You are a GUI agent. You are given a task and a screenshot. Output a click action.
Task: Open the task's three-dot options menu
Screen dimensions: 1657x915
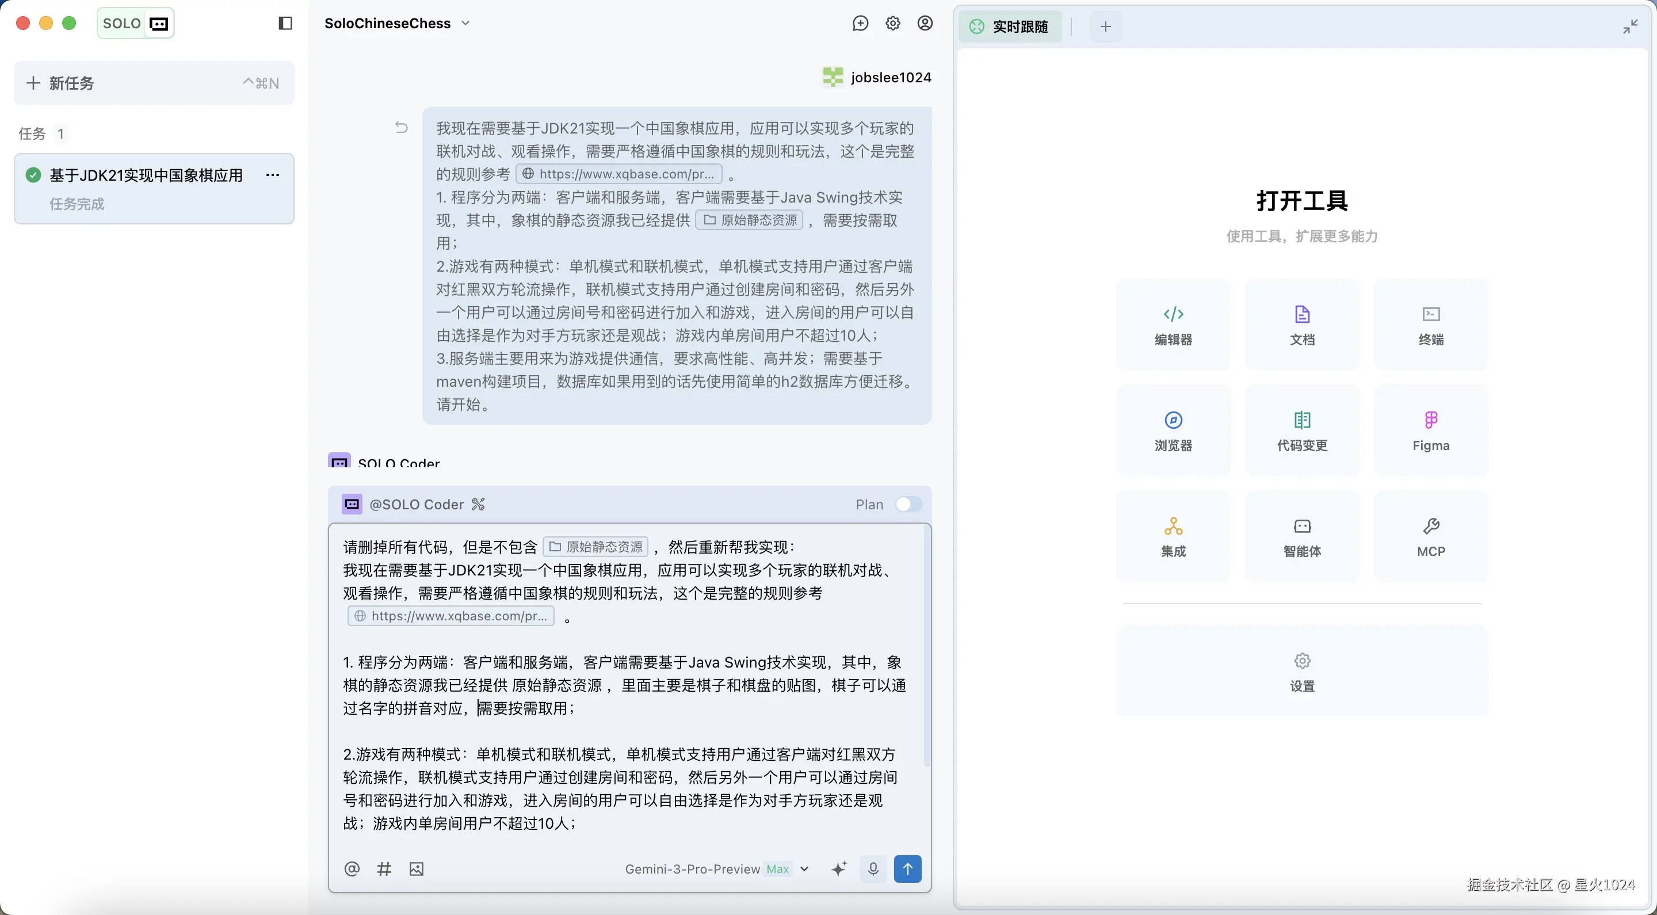point(273,175)
